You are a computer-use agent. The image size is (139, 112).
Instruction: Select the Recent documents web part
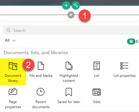[x=41, y=98]
